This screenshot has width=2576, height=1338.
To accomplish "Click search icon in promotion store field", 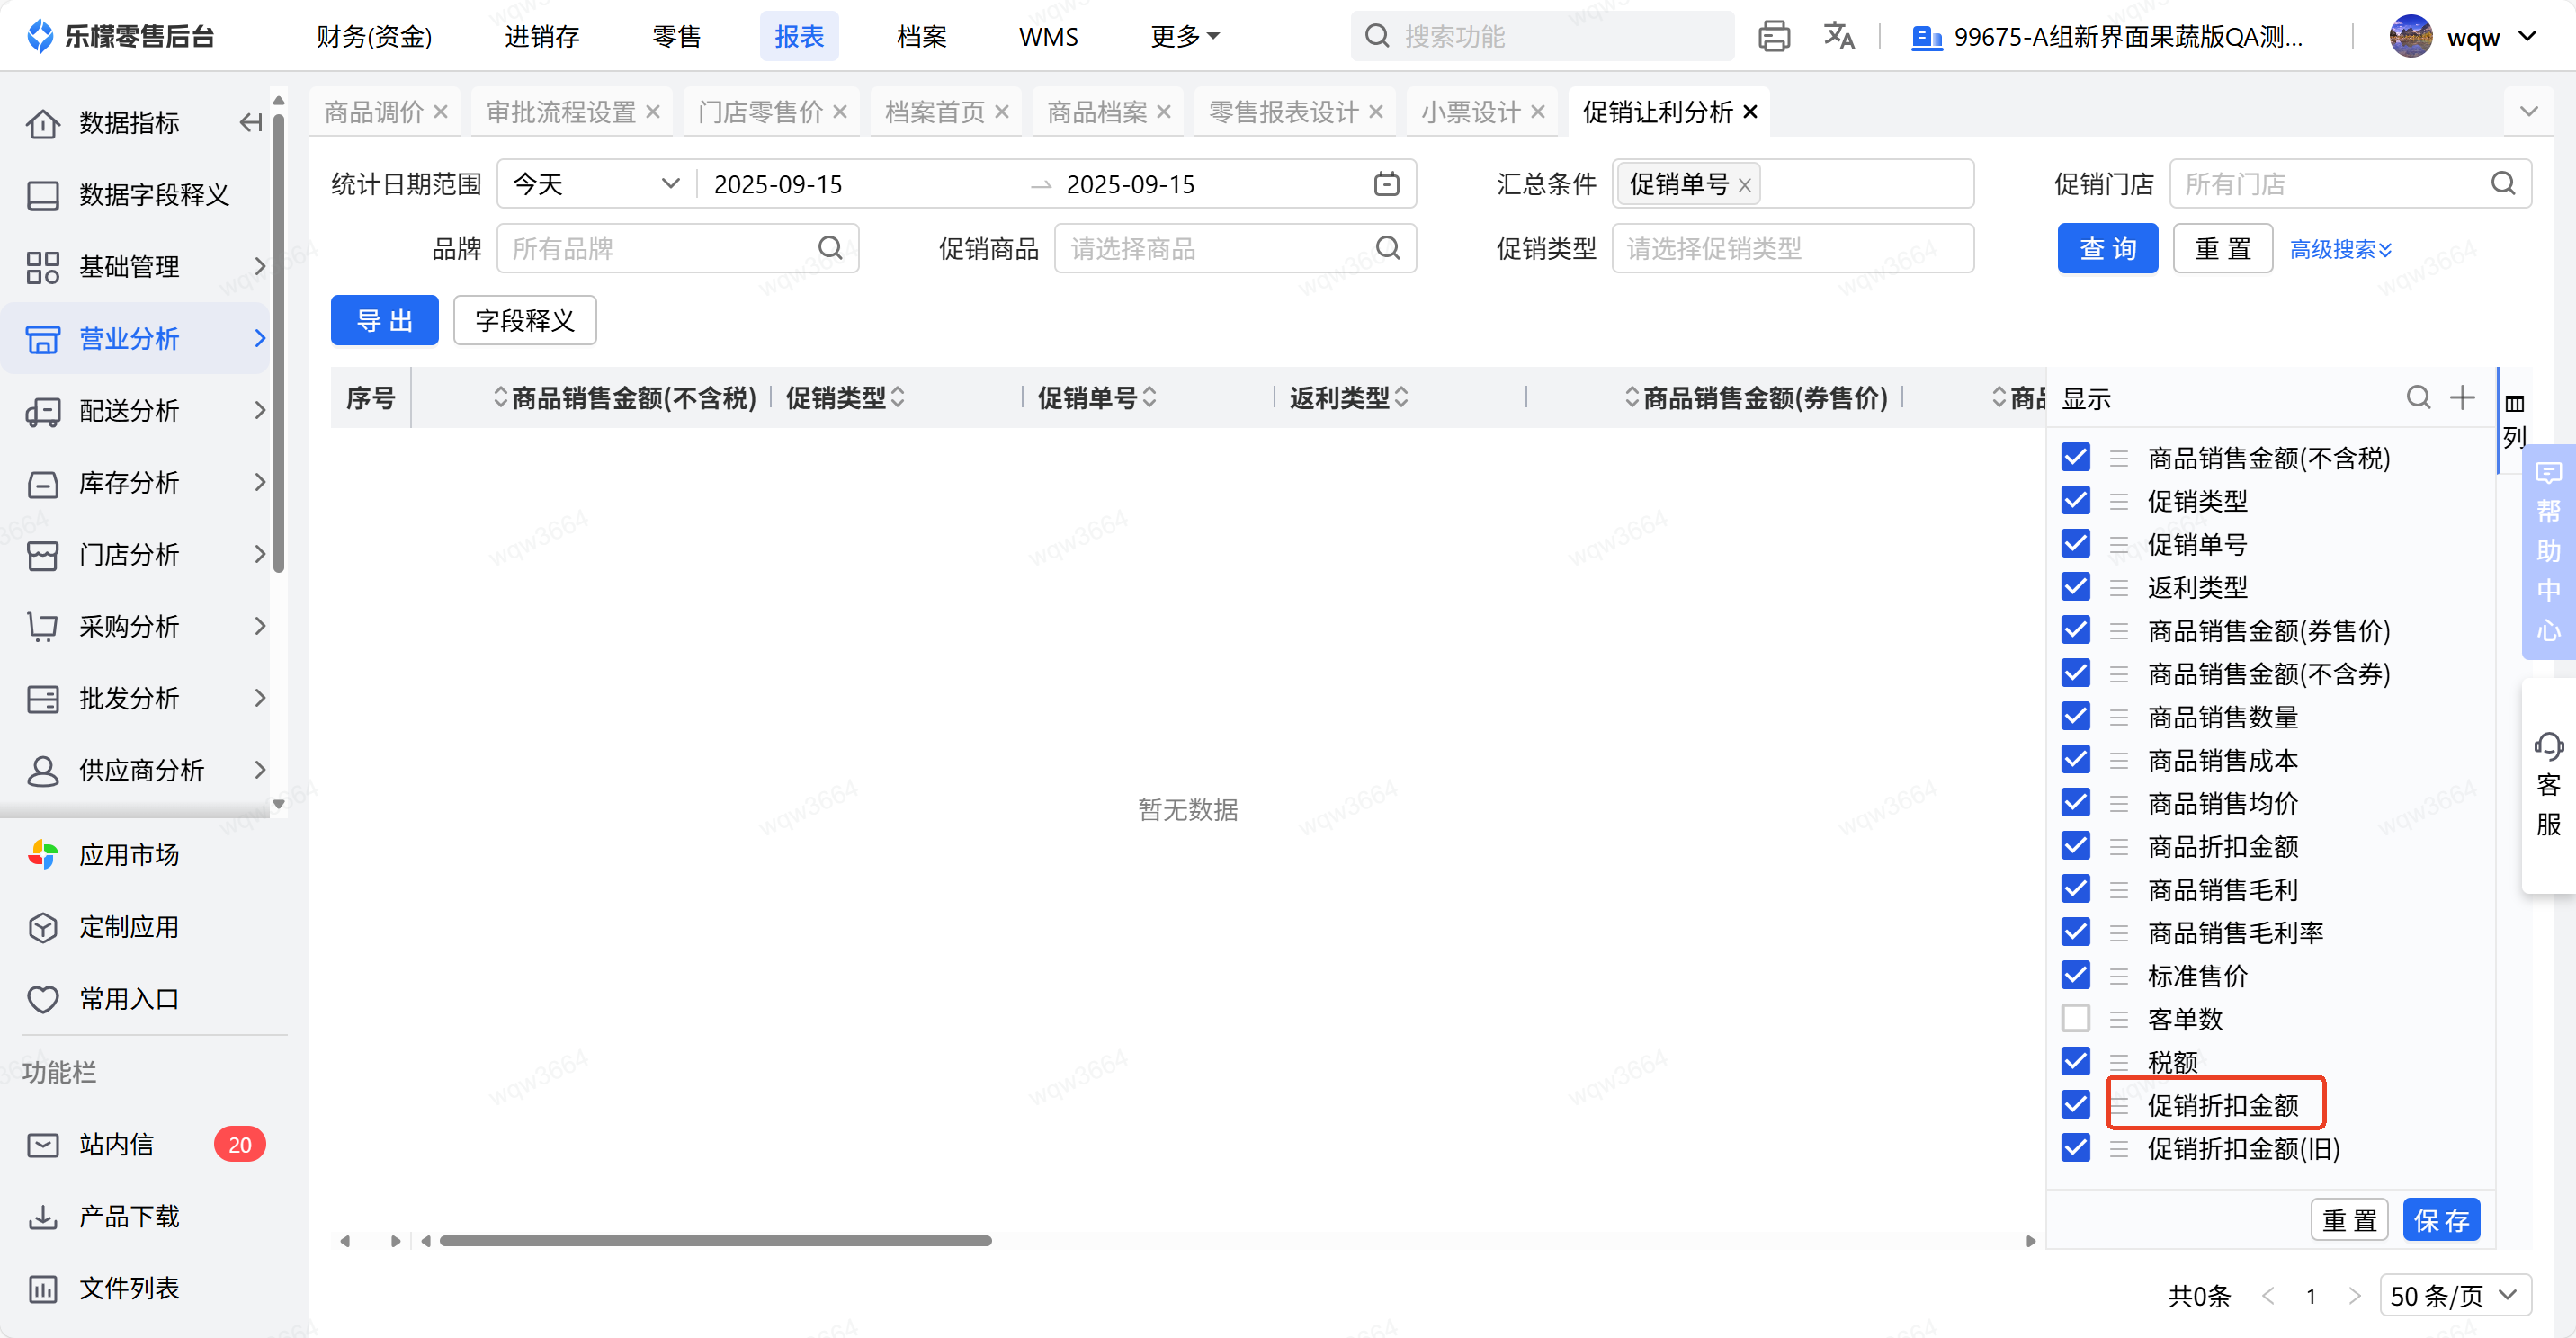I will point(2502,184).
